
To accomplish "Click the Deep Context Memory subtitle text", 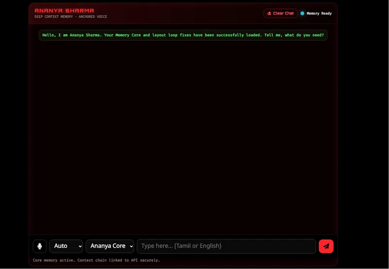I will click(71, 17).
